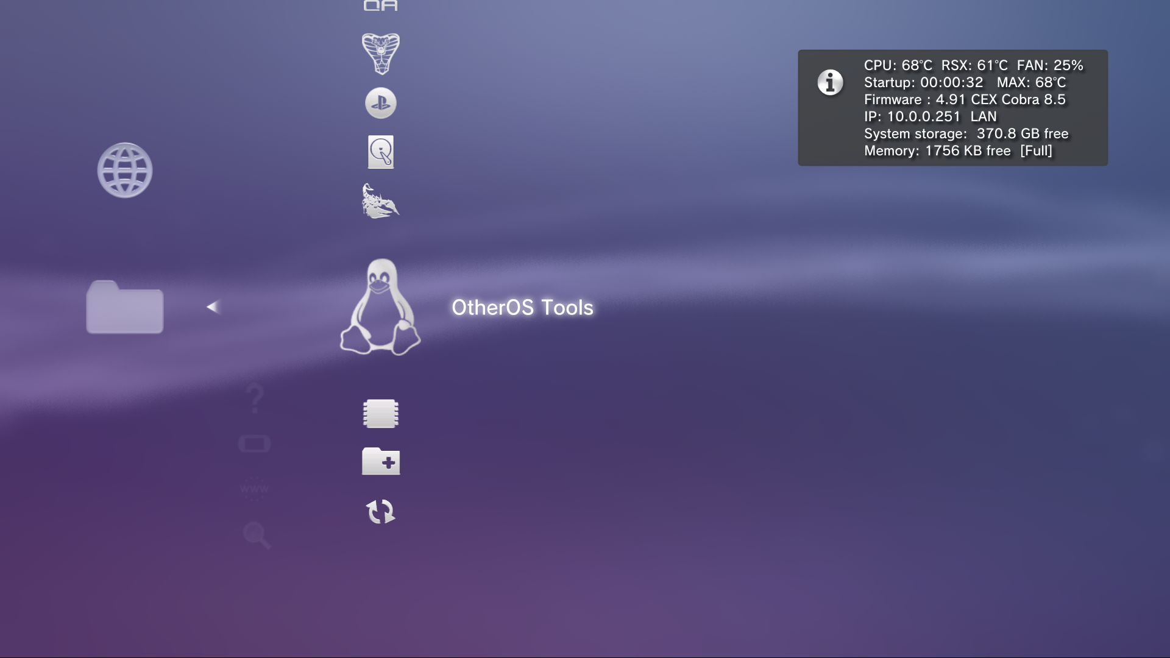Open the Linux penguin OtherOS Tools icon

(380, 307)
